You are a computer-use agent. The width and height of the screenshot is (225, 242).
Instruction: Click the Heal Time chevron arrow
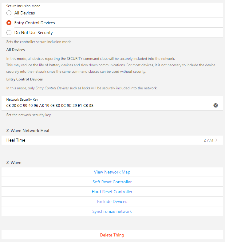pyautogui.click(x=217, y=140)
